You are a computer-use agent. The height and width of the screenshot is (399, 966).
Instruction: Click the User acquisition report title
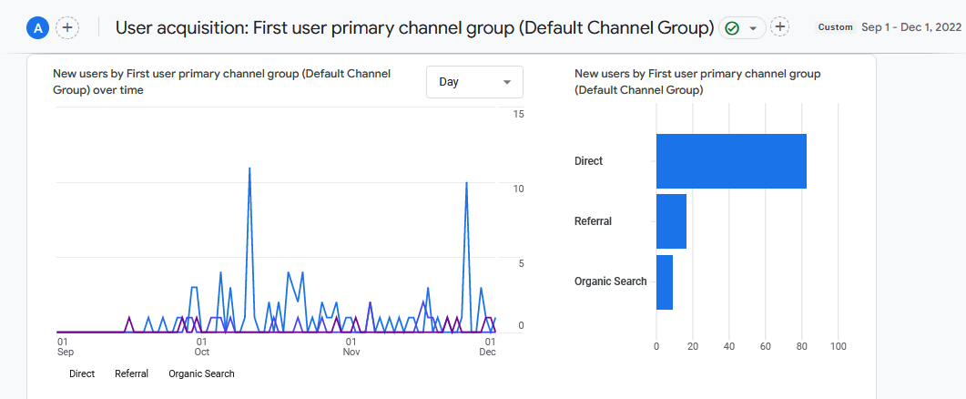[414, 27]
